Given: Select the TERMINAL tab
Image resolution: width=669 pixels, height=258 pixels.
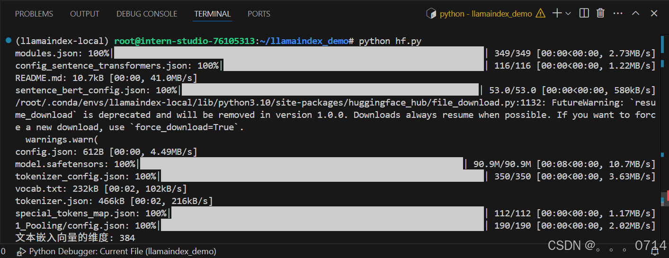Looking at the screenshot, I should pyautogui.click(x=213, y=14).
